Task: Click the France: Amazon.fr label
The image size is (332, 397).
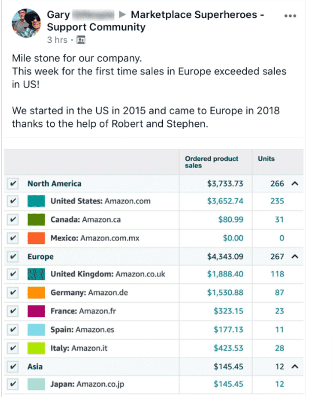Action: pos(83,311)
